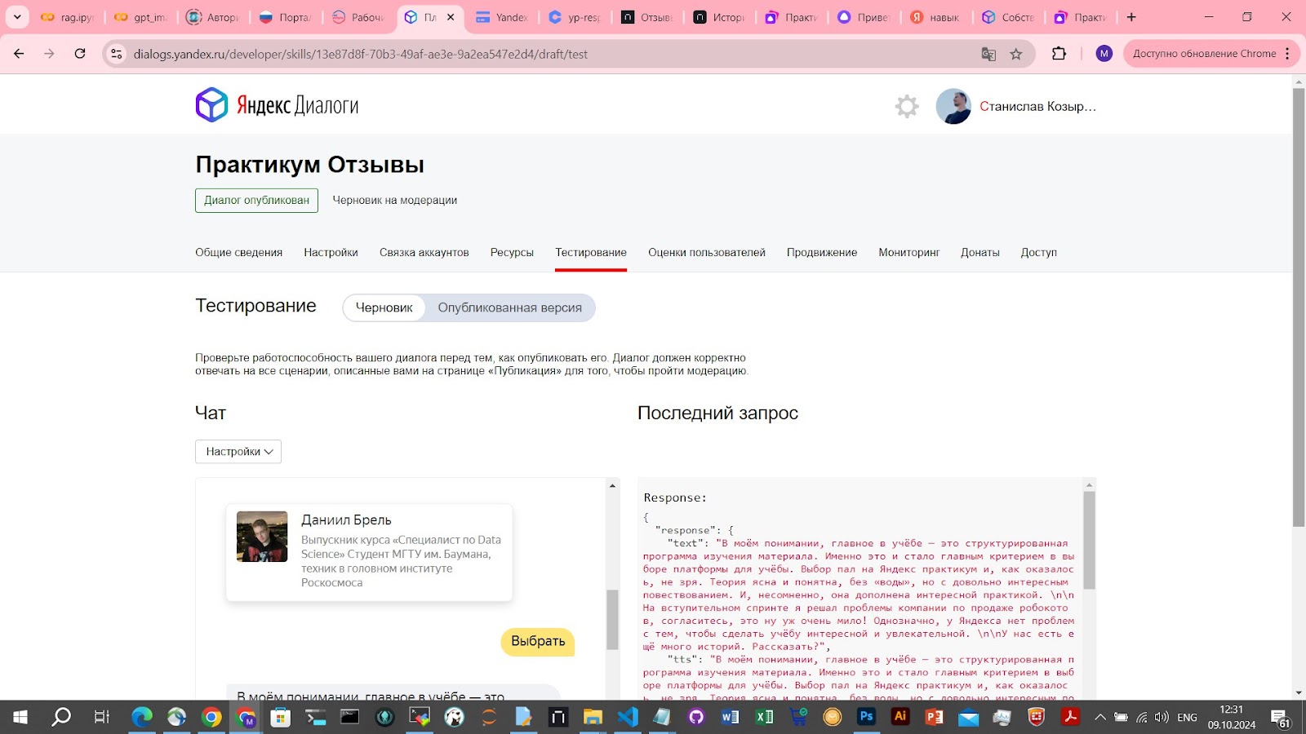
Task: Click the chat panel scrollbar thumb
Action: click(612, 620)
